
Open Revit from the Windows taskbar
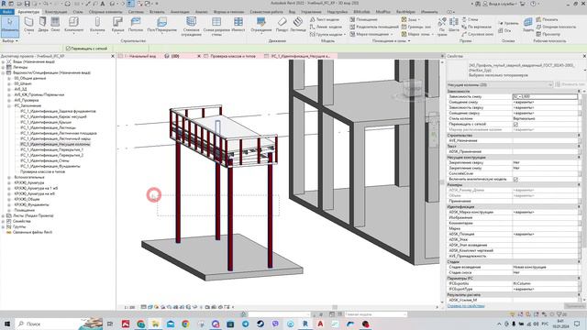coord(305,324)
